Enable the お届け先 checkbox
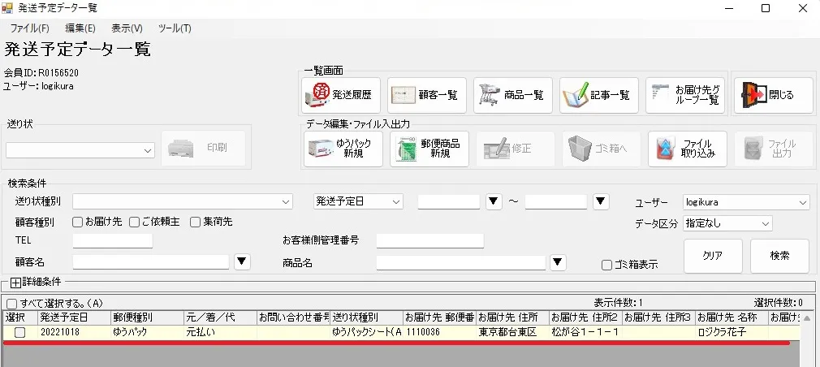 77,222
